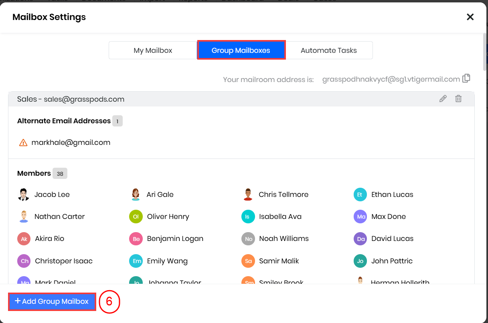Click the mailroom address text
Screen dimensions: 488x323
coord(391,79)
